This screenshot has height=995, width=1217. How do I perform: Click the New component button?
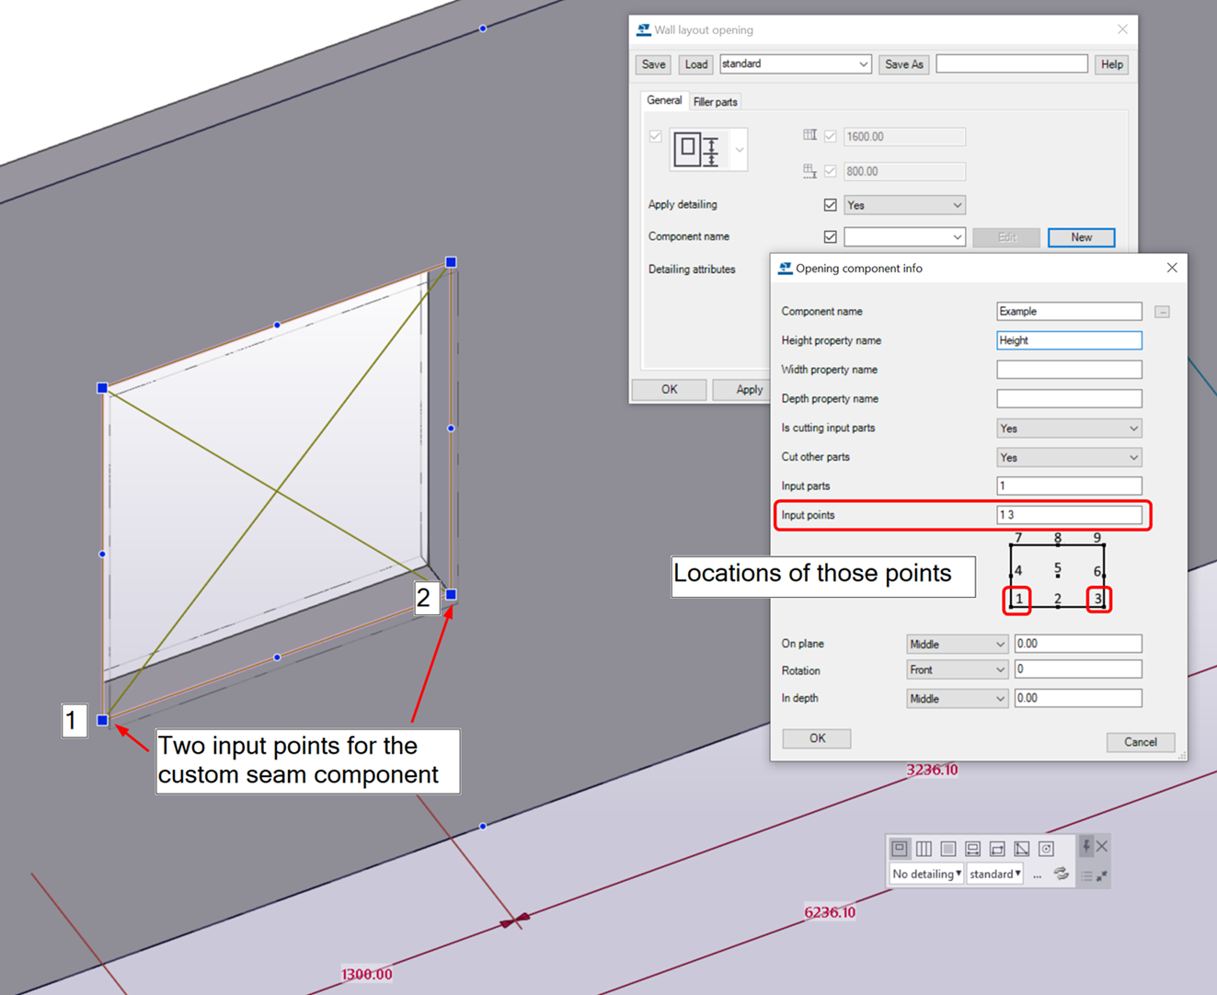1081,237
